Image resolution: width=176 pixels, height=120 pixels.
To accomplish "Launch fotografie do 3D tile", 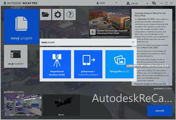I will pyautogui.click(x=119, y=64).
